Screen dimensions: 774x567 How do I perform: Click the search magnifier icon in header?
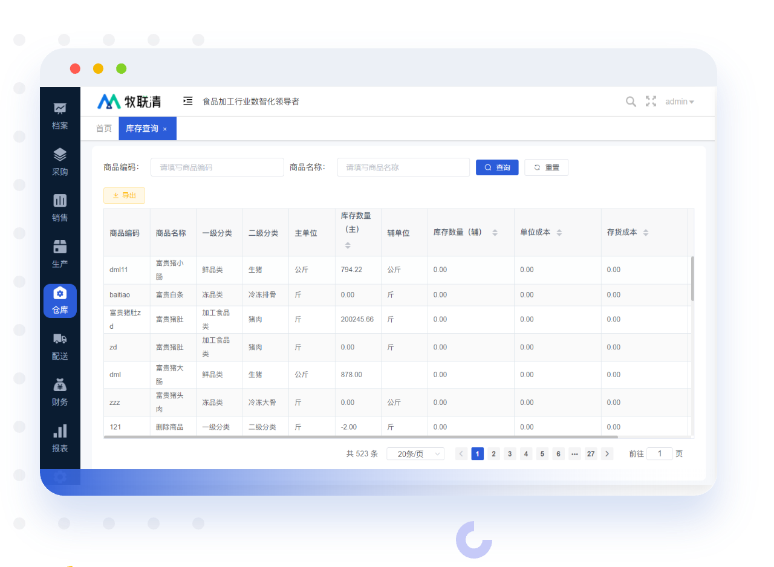(631, 102)
